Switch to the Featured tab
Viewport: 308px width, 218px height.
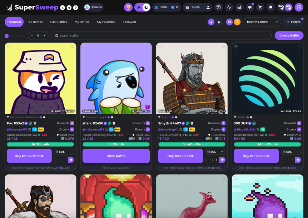coord(14,22)
